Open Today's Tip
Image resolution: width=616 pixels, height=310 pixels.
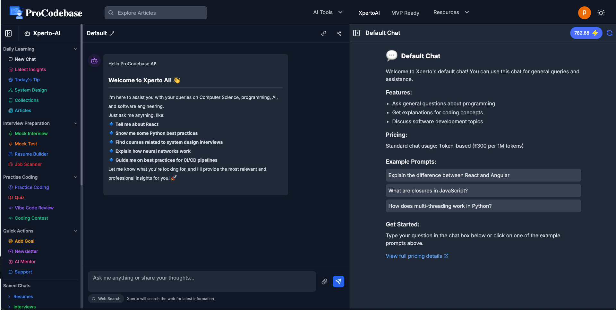pyautogui.click(x=24, y=80)
